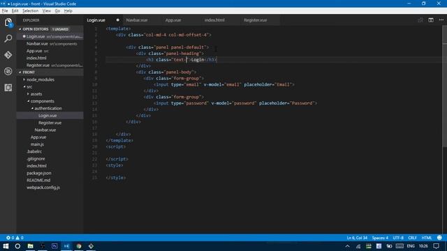Image resolution: width=447 pixels, height=251 pixels.
Task: Place cursor on the closing </style> tag line
Action: tap(116, 178)
